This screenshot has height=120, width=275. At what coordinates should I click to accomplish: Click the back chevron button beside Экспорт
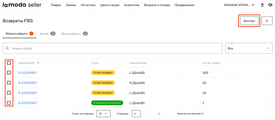(x=267, y=21)
